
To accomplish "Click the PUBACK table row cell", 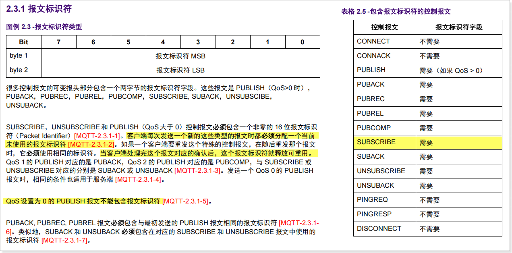I will pyautogui.click(x=385, y=85).
